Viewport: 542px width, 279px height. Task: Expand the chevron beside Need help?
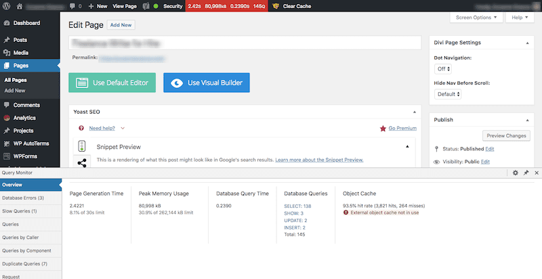(123, 128)
